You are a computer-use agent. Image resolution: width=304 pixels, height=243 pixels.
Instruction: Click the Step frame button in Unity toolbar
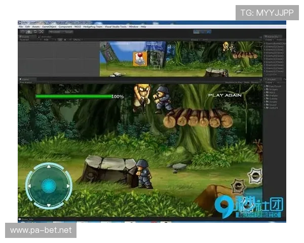pos(208,32)
